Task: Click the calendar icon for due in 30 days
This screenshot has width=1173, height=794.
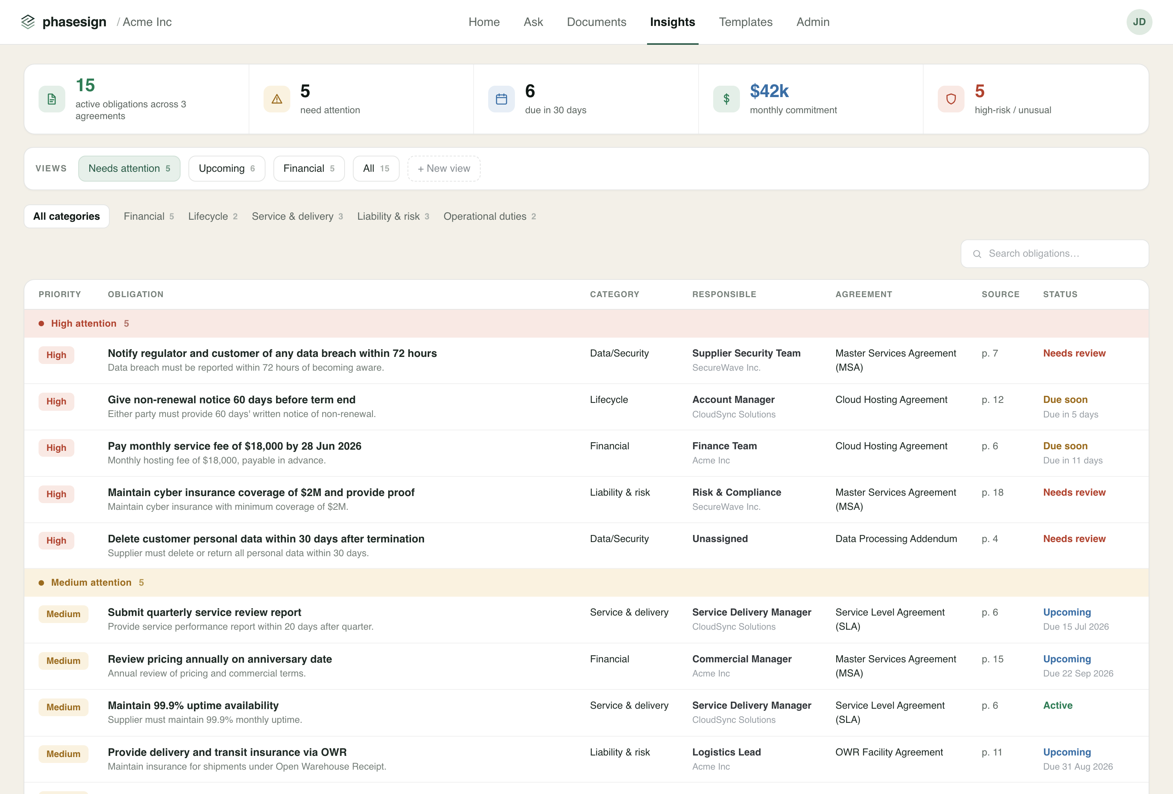Action: 501,99
